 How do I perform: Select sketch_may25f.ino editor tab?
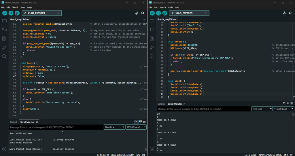tap(167, 19)
